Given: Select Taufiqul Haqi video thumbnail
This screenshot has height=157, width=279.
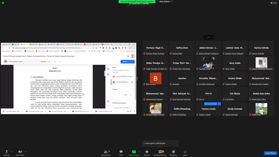Looking at the screenshot, I should point(208,63).
